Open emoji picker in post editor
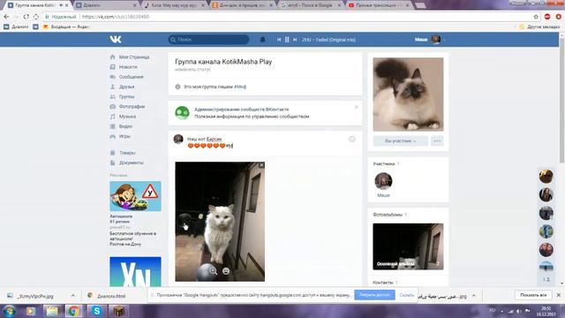Screen dimensions: 565x318 [352, 140]
